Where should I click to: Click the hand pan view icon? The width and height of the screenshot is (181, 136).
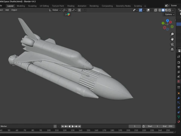[x=172, y=39]
